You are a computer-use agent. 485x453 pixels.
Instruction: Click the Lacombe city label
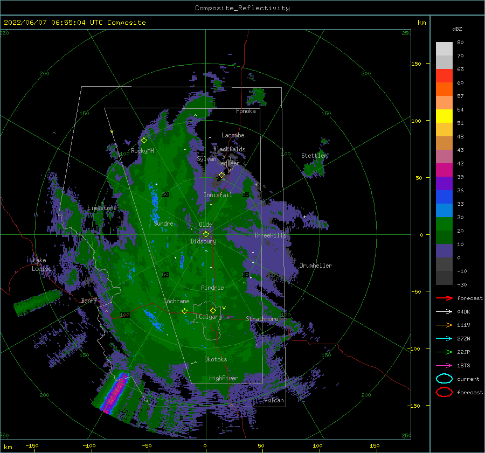(x=233, y=135)
